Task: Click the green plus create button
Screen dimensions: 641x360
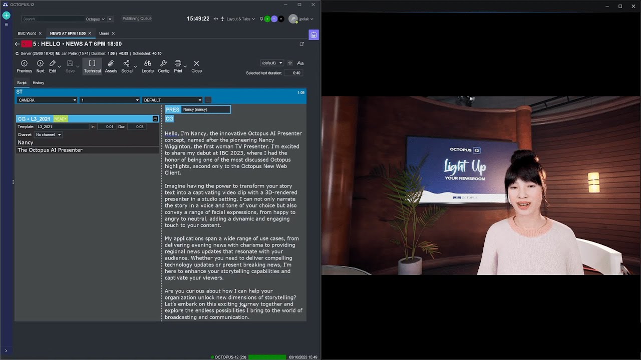Action: [x=6, y=15]
